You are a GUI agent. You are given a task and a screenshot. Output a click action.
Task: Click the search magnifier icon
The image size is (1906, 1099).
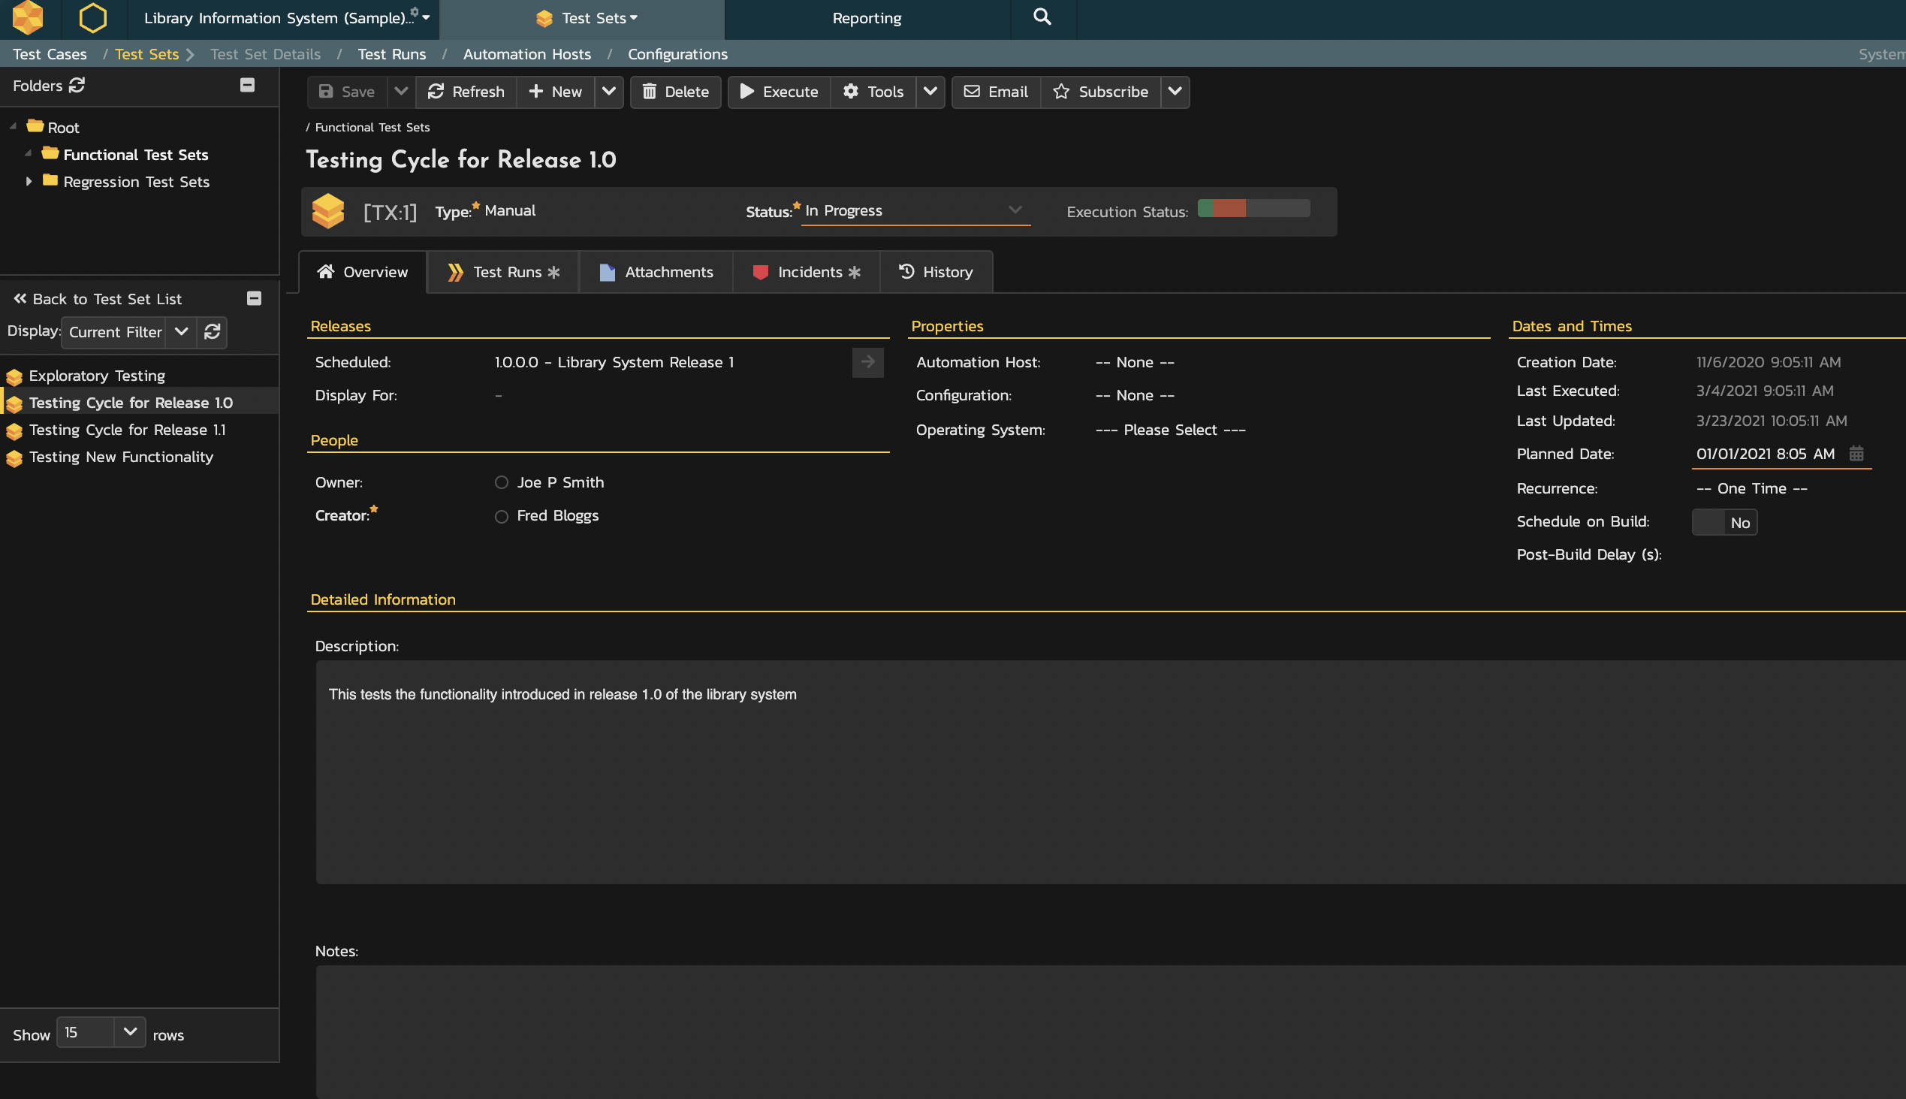coord(1042,17)
